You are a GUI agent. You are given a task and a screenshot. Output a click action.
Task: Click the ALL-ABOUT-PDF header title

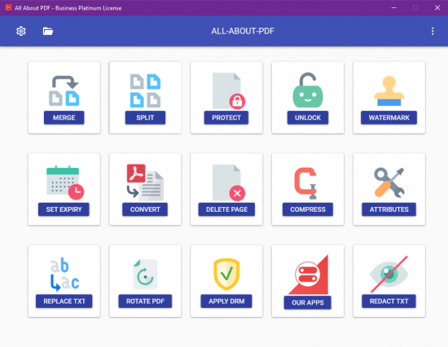pyautogui.click(x=243, y=31)
